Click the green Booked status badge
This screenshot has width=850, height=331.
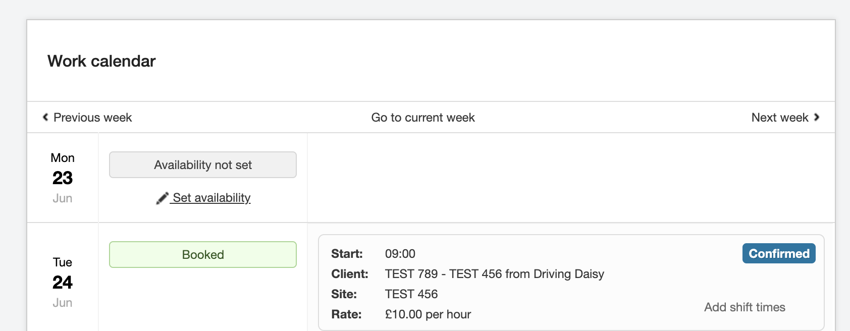(203, 255)
